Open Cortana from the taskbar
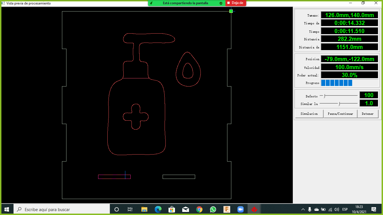This screenshot has width=383, height=215. pos(117,209)
